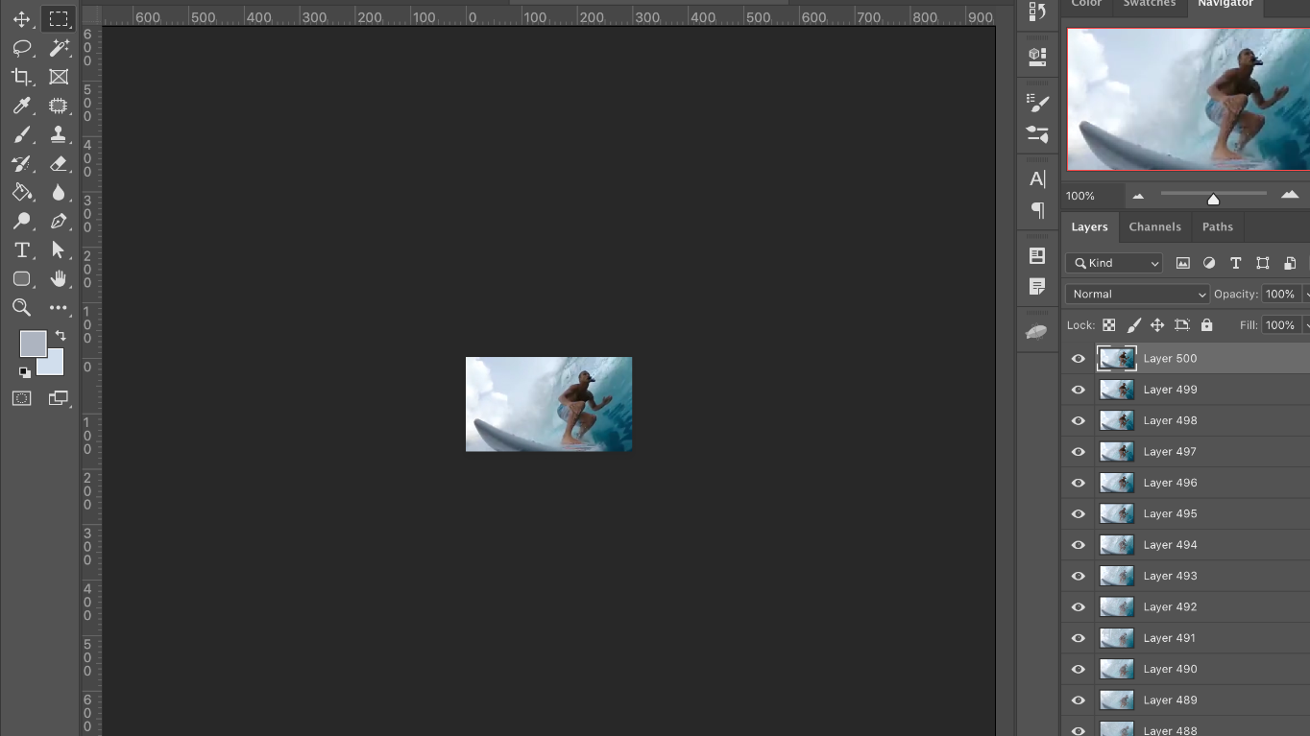
Task: Select the Rectangular Marquee tool
Action: point(59,19)
